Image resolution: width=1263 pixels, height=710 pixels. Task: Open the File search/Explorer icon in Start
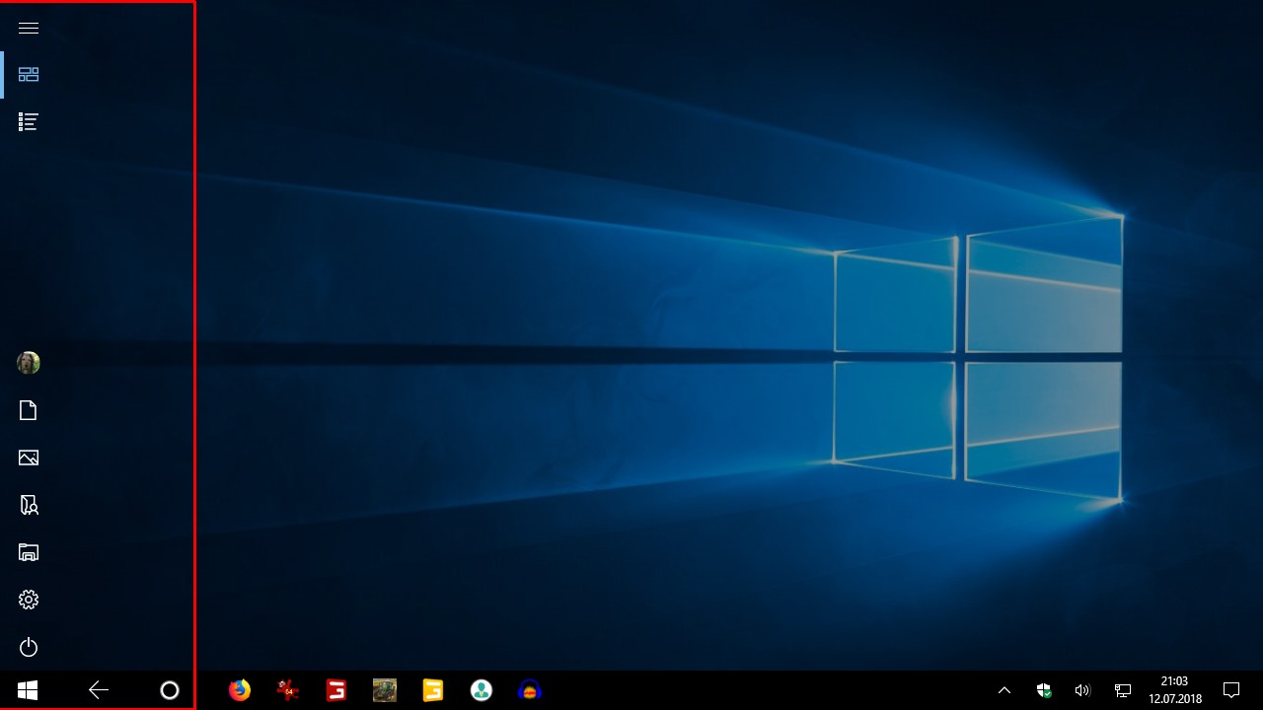tap(29, 505)
